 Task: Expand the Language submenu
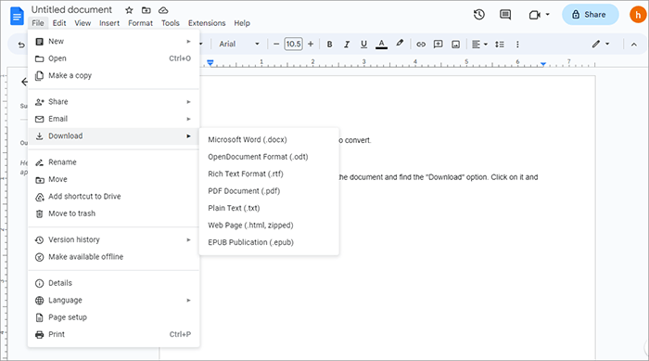[113, 300]
